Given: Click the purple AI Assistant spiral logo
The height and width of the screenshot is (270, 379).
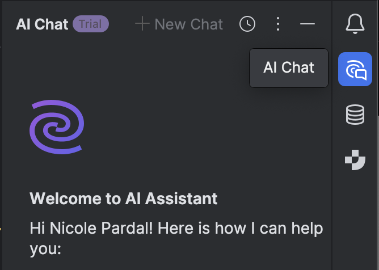Looking at the screenshot, I should coord(57,126).
